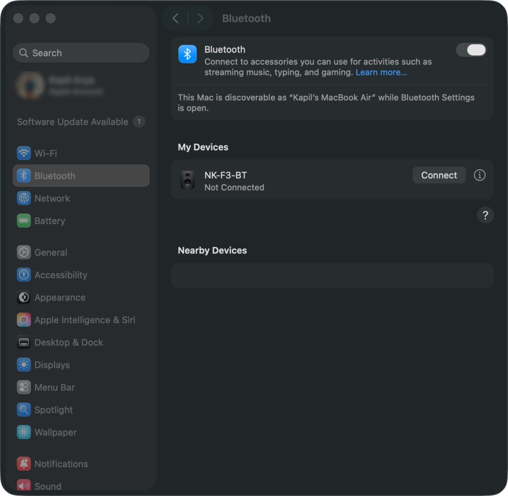Go back with the left chevron
Screen dimensions: 508x496
pos(176,18)
